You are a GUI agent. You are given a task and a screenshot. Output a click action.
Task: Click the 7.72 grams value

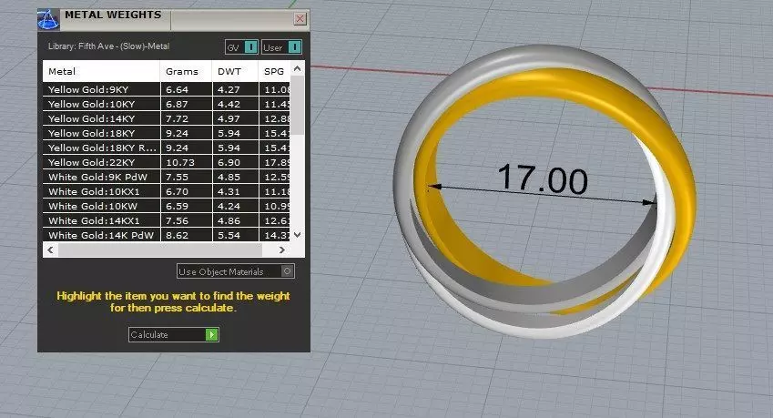[x=177, y=118]
